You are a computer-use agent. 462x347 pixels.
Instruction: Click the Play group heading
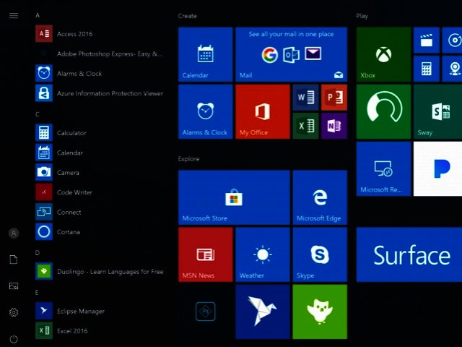(x=362, y=16)
